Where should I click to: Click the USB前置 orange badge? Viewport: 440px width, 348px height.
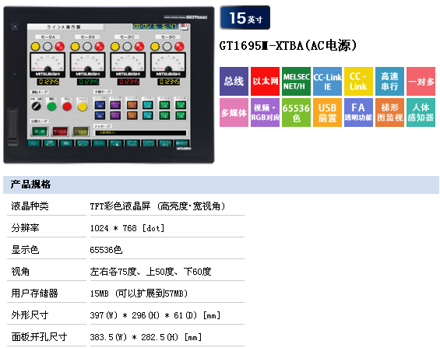point(327,112)
